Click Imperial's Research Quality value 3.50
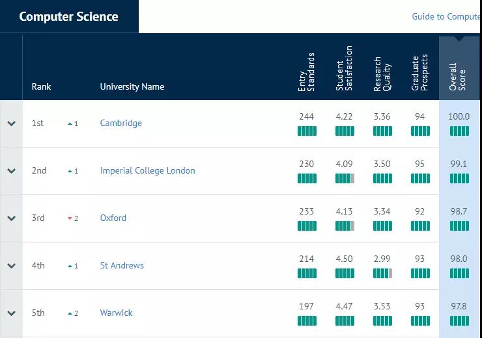 coord(382,164)
